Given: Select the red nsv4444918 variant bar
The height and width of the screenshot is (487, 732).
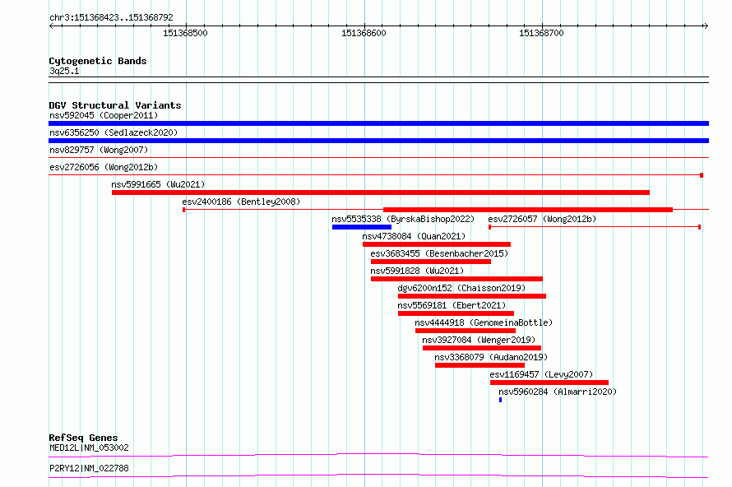Looking at the screenshot, I should 466,331.
